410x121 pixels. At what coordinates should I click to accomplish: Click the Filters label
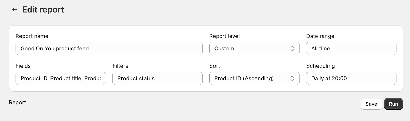(120, 66)
